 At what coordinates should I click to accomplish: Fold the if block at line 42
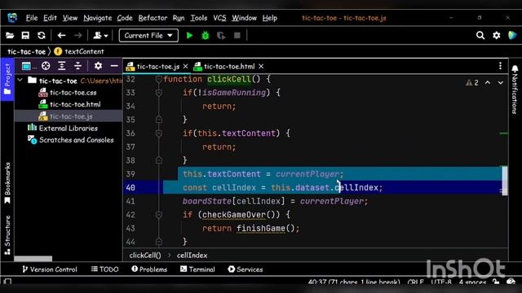click(x=159, y=215)
